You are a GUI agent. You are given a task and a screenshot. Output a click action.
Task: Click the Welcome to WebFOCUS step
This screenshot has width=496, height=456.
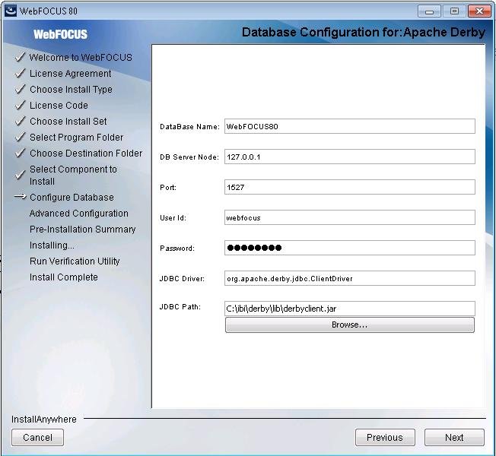tap(81, 57)
